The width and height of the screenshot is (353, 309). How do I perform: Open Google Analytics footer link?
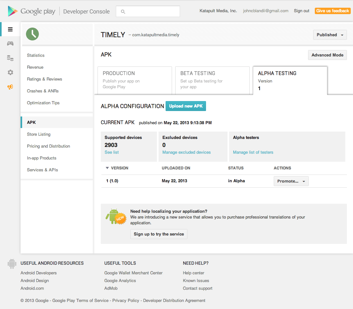point(120,281)
